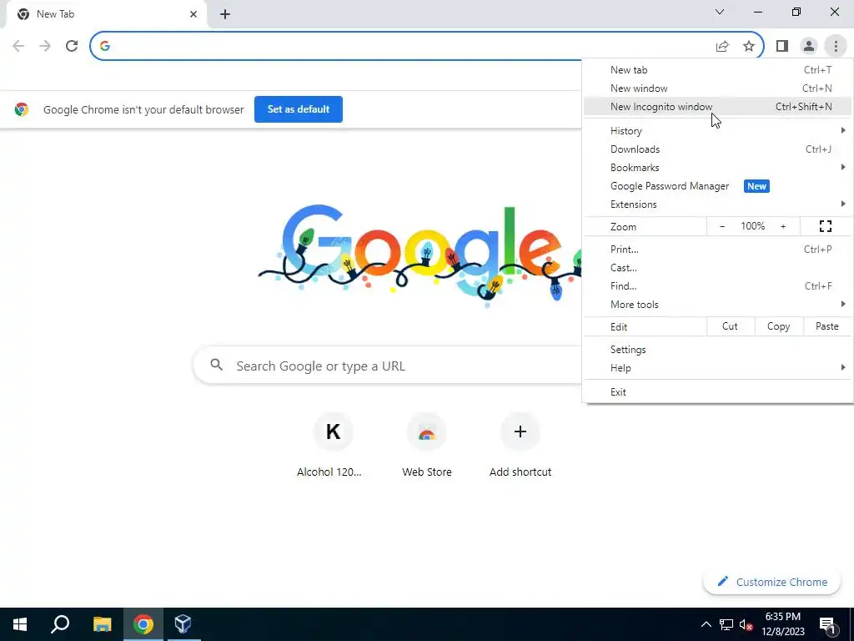This screenshot has width=854, height=641.
Task: Click the Customize Chrome button
Action: click(x=771, y=582)
